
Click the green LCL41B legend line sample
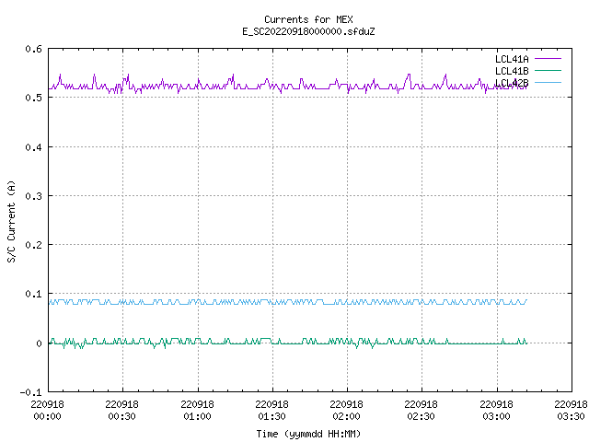[548, 70]
